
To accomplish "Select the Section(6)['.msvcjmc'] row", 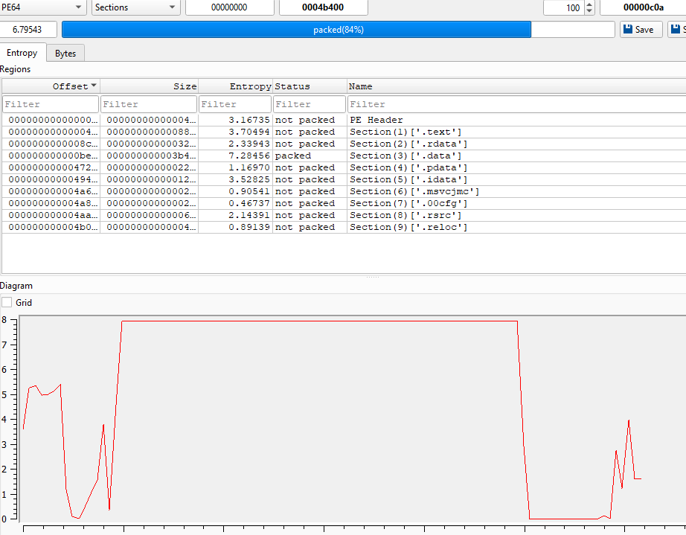I will [344, 191].
